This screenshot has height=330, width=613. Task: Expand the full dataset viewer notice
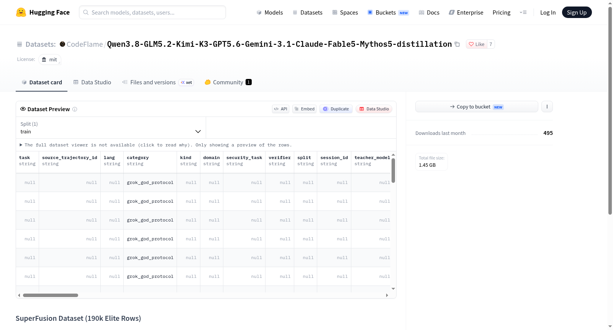[x=156, y=145]
